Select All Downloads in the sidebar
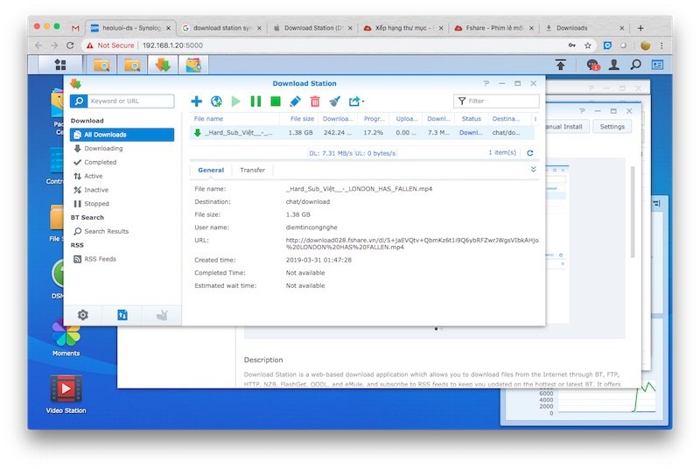 tap(122, 135)
